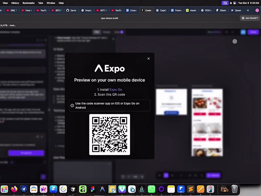The height and width of the screenshot is (196, 261).
Task: Open WhatsApp from the dock
Action: (x=151, y=189)
